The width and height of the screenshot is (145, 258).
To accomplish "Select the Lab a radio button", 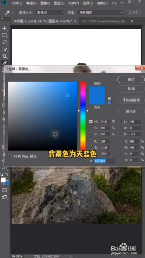I will pyautogui.click(x=121, y=128).
